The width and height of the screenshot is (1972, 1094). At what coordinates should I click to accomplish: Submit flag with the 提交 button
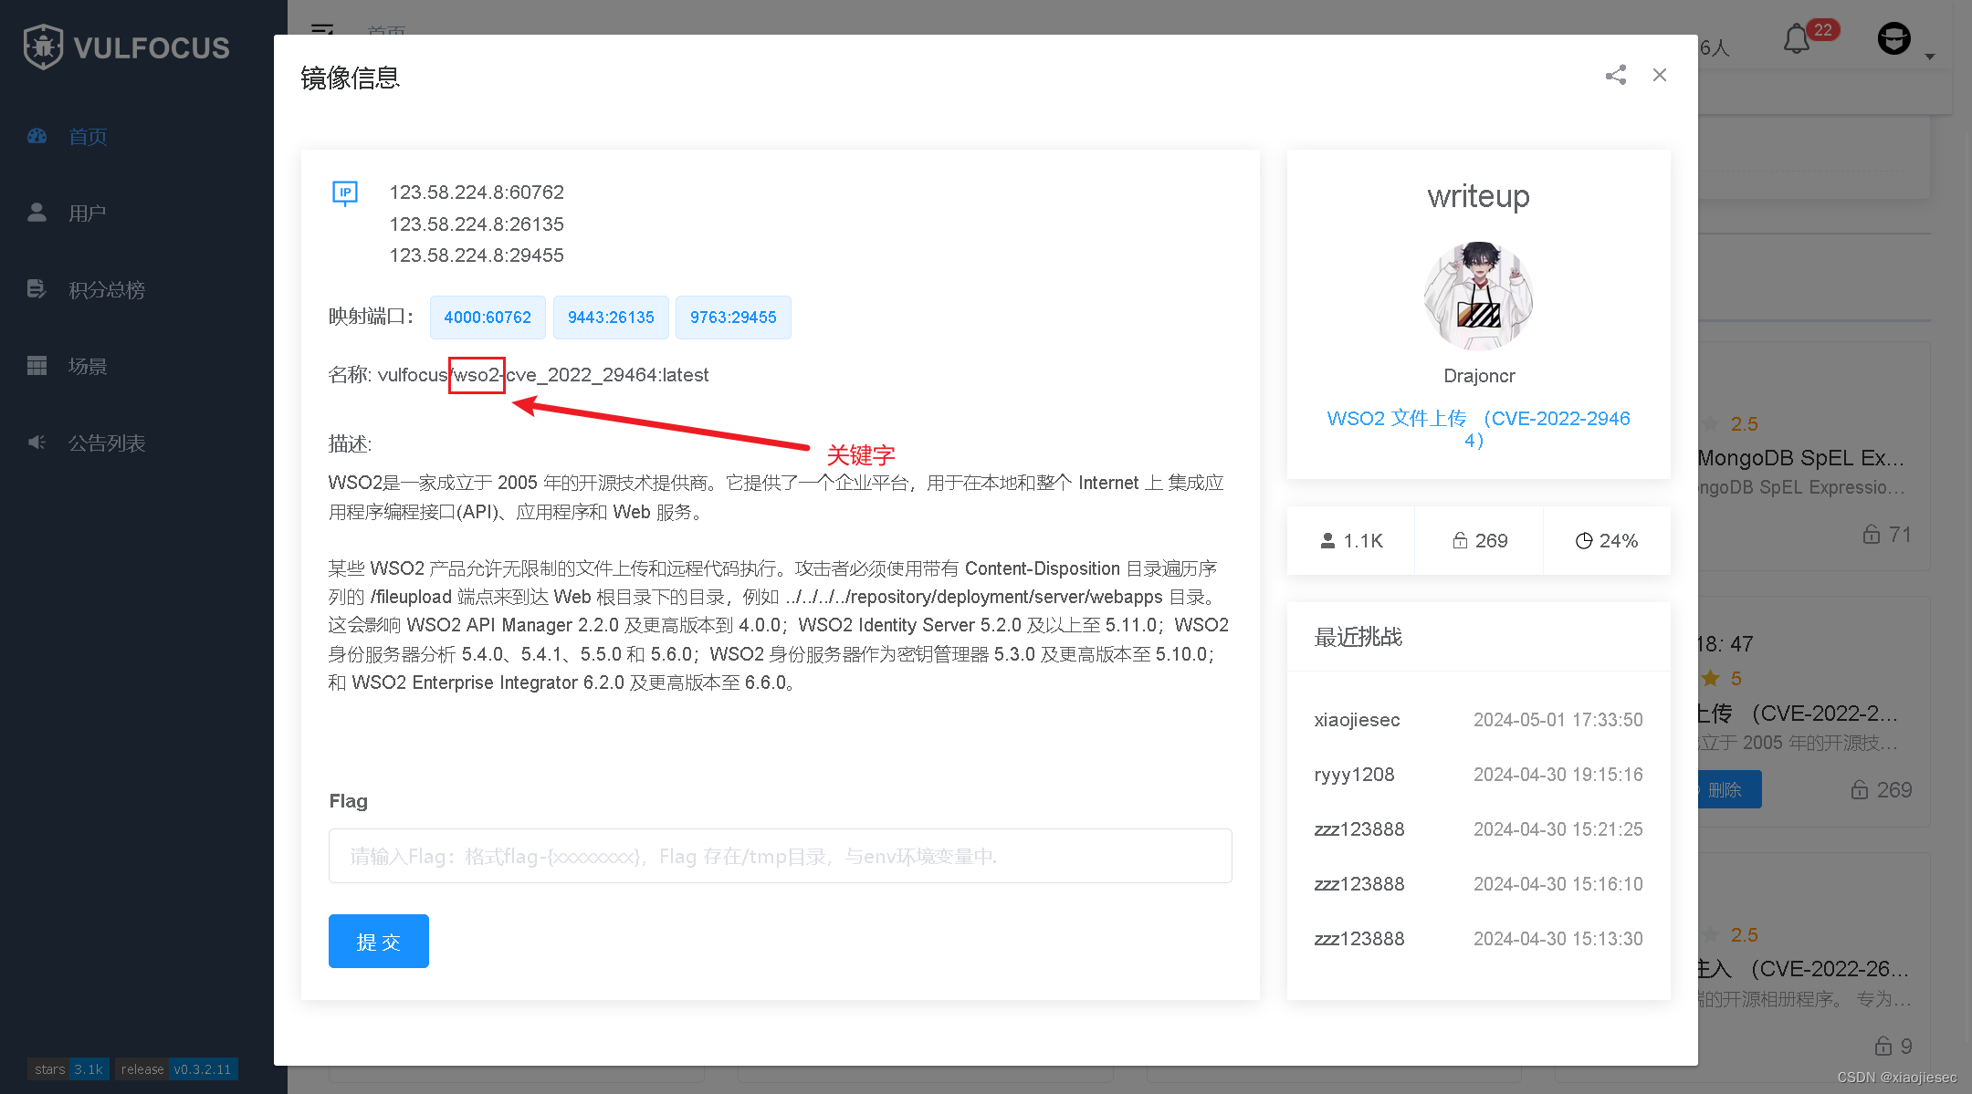click(x=378, y=941)
